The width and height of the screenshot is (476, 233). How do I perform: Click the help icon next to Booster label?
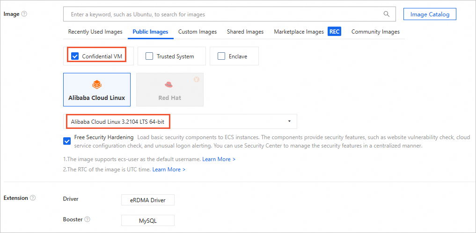(88, 219)
